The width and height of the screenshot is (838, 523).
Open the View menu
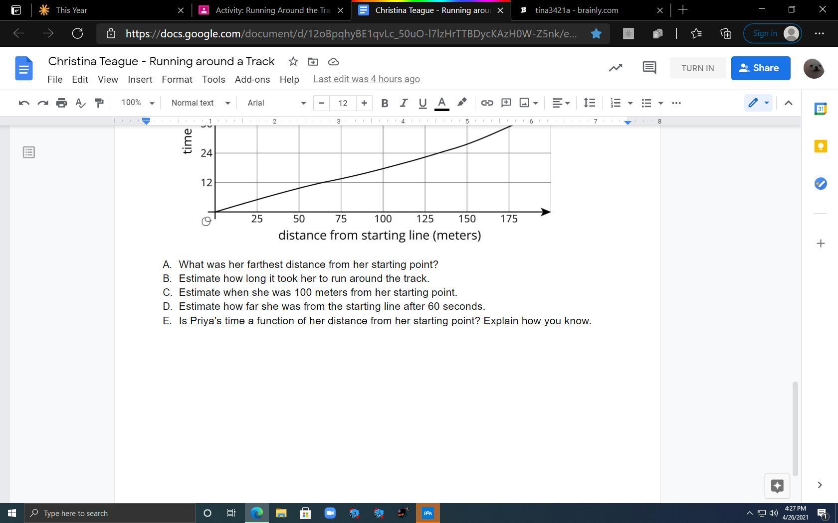point(108,79)
